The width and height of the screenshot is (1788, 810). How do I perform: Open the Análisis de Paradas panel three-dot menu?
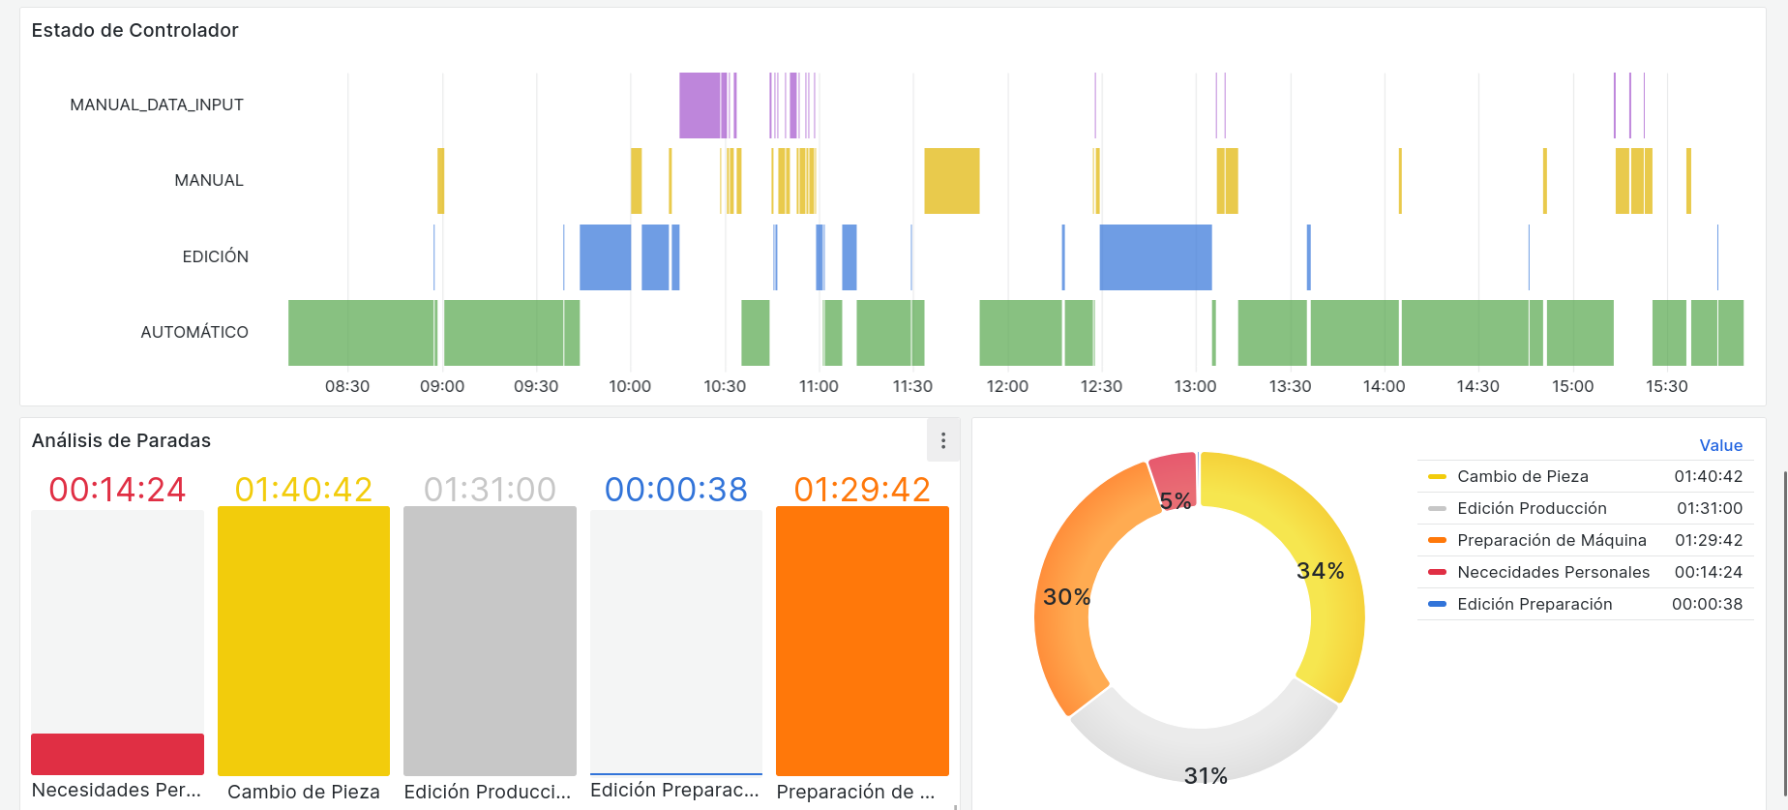943,441
